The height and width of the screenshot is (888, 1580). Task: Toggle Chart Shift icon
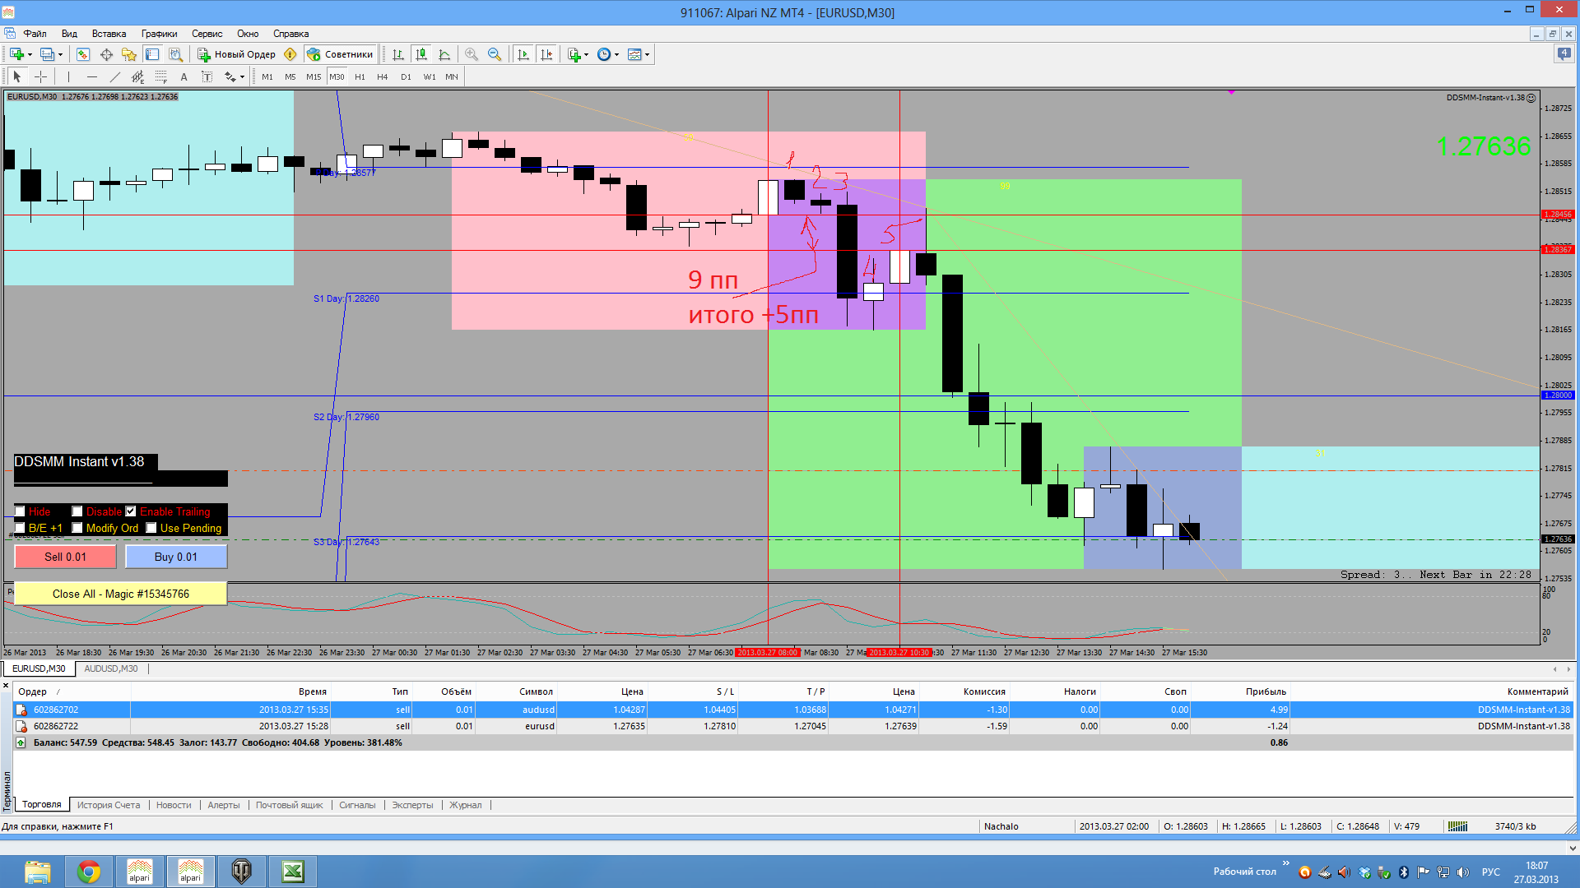546,54
